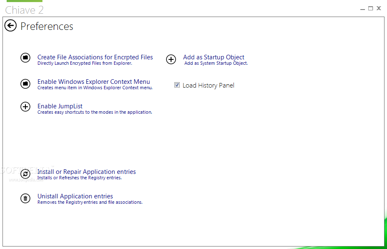Click the folder icon beside Create File Associations
Viewport: 387px width, 249px height.
coord(25,58)
